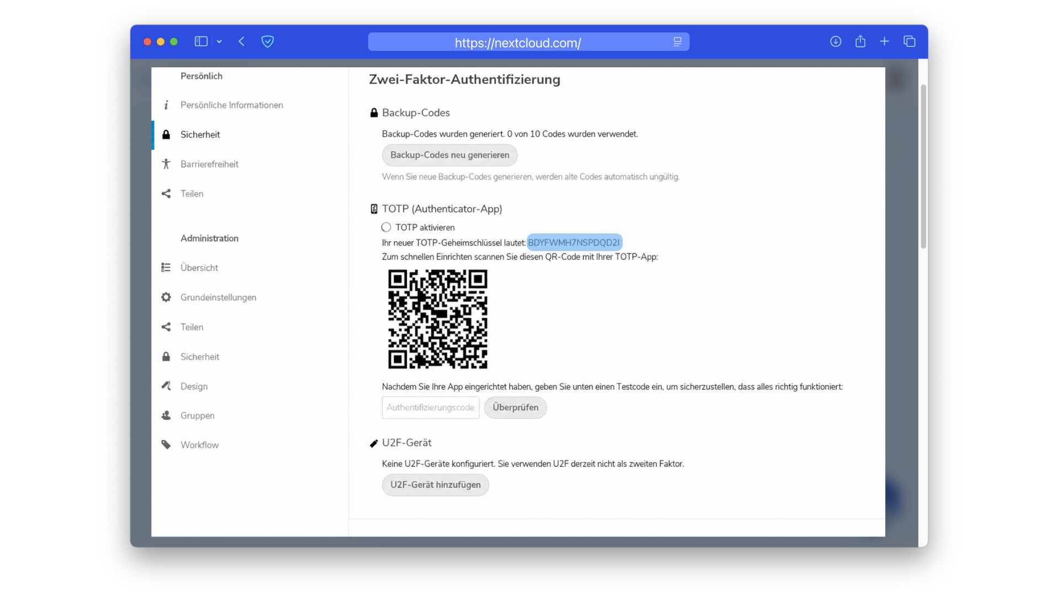
Task: Focus the Authentifizierungscode input field
Action: [430, 407]
